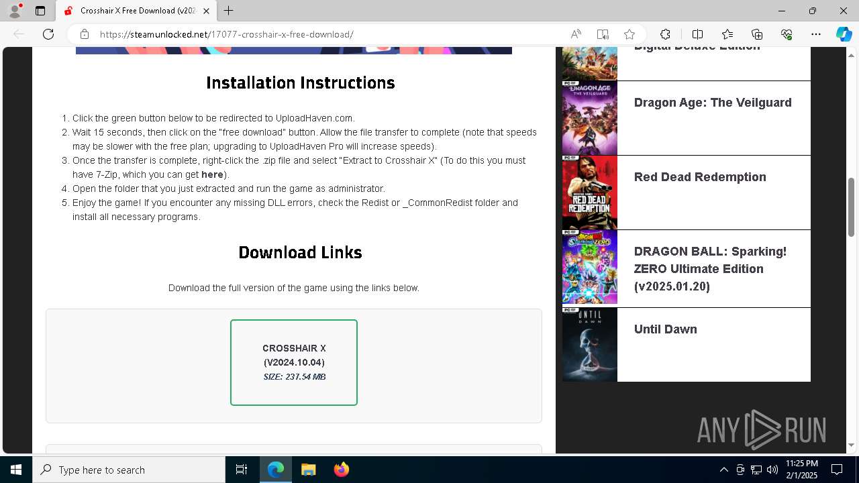
Task: Go back using the back arrow
Action: pyautogui.click(x=19, y=34)
